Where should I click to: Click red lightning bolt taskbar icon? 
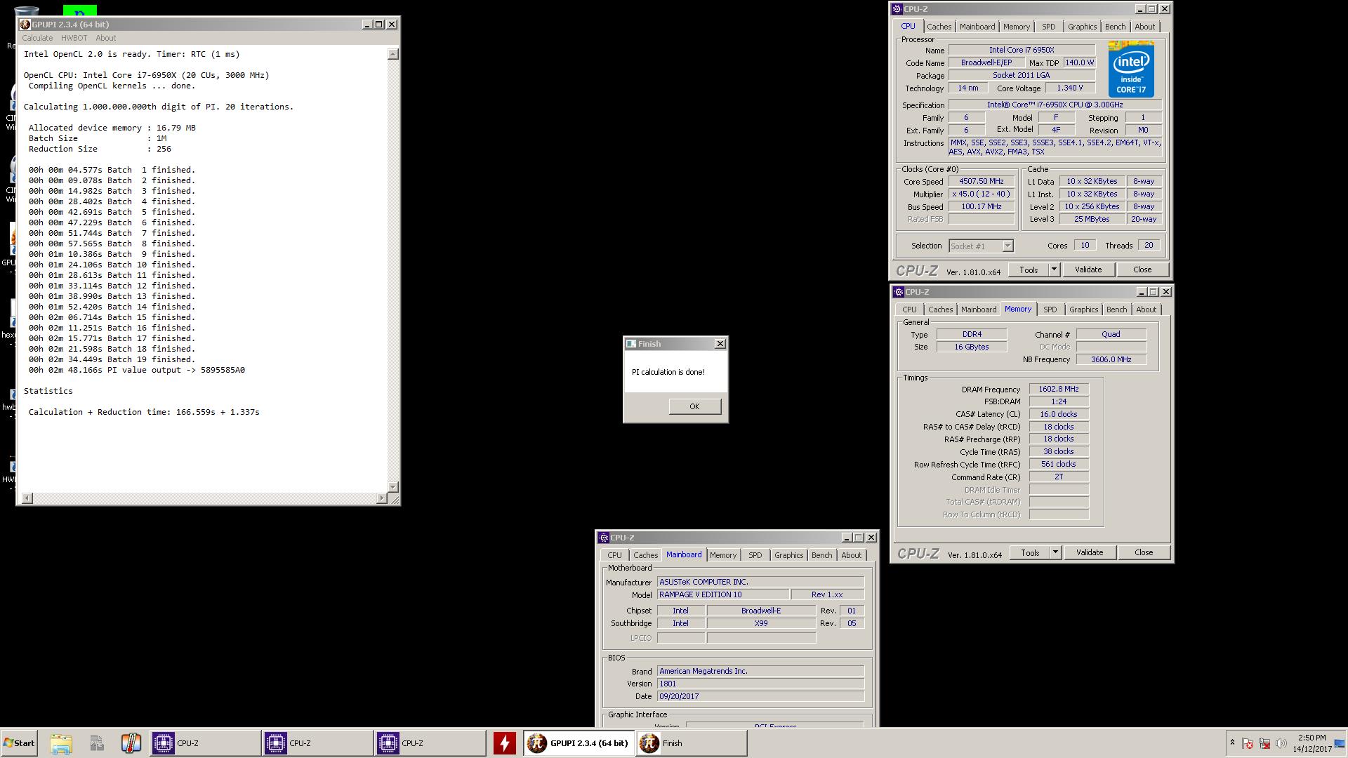tap(504, 743)
